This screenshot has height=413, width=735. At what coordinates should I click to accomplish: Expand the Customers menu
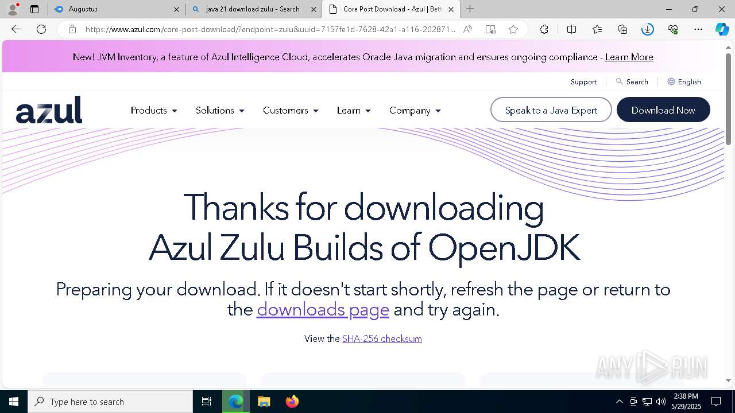tap(291, 110)
